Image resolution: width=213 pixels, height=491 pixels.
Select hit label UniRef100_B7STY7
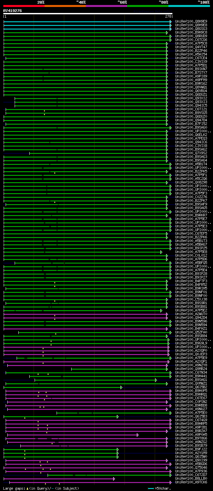[191, 72]
